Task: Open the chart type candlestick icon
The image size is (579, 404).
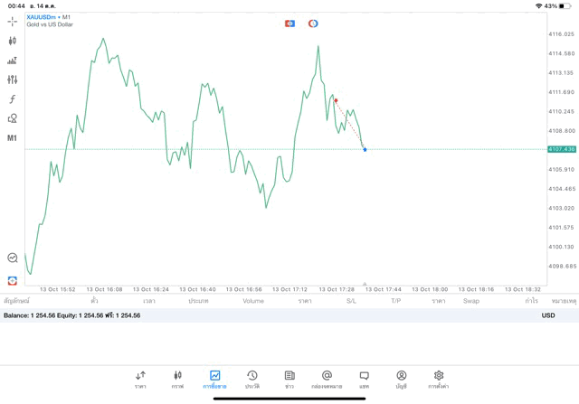Action: click(12, 41)
